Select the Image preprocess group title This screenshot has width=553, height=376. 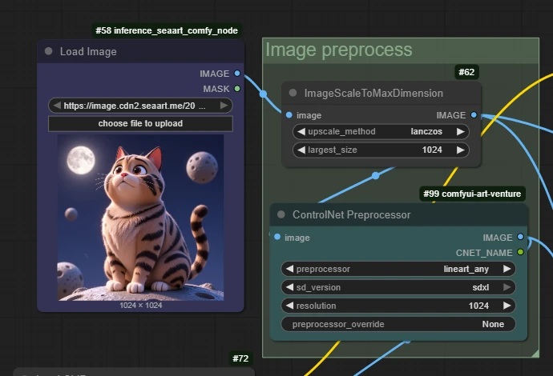[338, 50]
